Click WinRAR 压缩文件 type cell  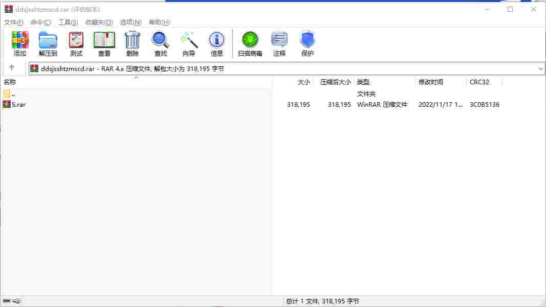[x=382, y=104]
